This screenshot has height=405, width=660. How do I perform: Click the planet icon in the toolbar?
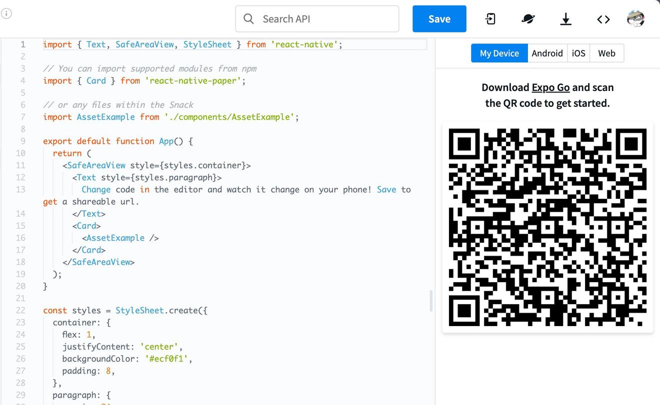coord(528,19)
